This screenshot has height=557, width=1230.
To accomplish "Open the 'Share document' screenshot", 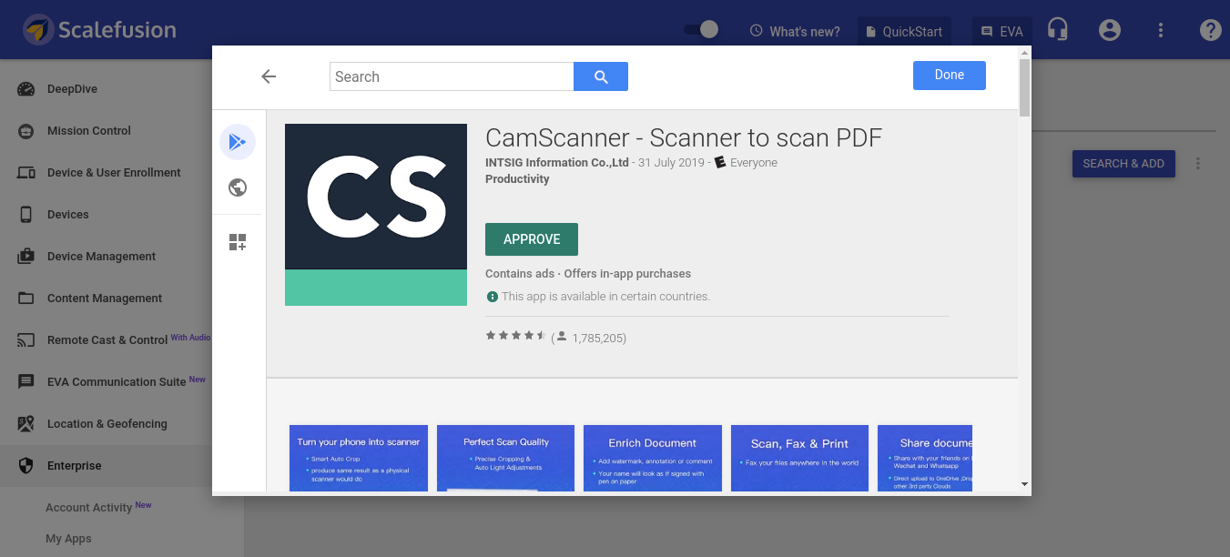I will click(x=925, y=459).
